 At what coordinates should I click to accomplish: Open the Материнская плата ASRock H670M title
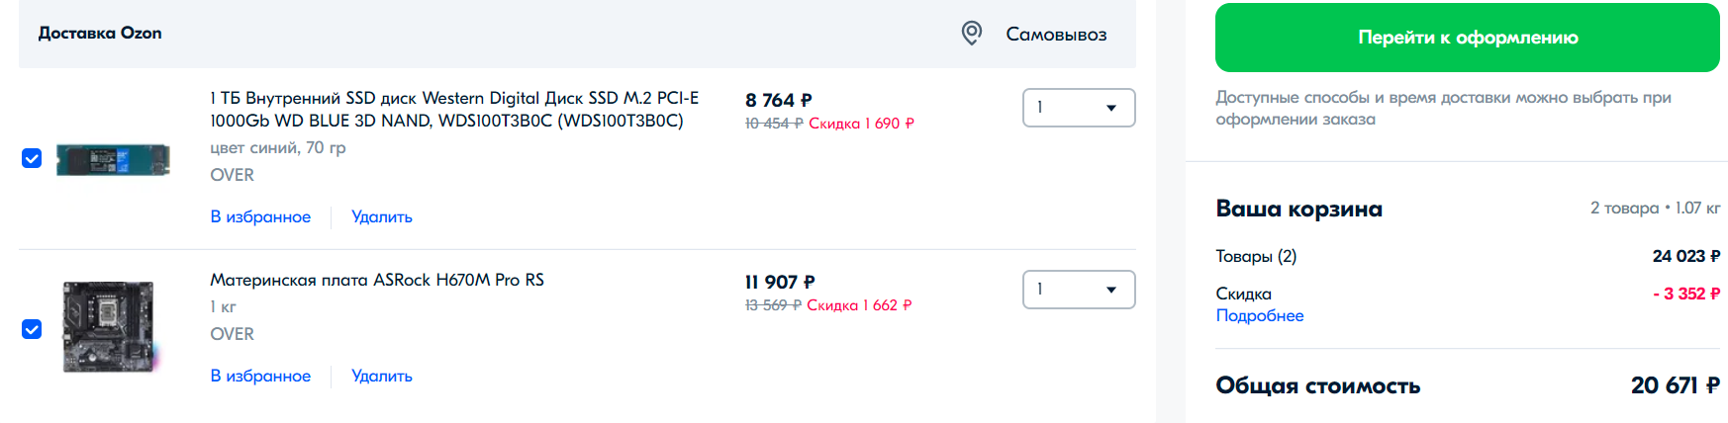tap(377, 280)
